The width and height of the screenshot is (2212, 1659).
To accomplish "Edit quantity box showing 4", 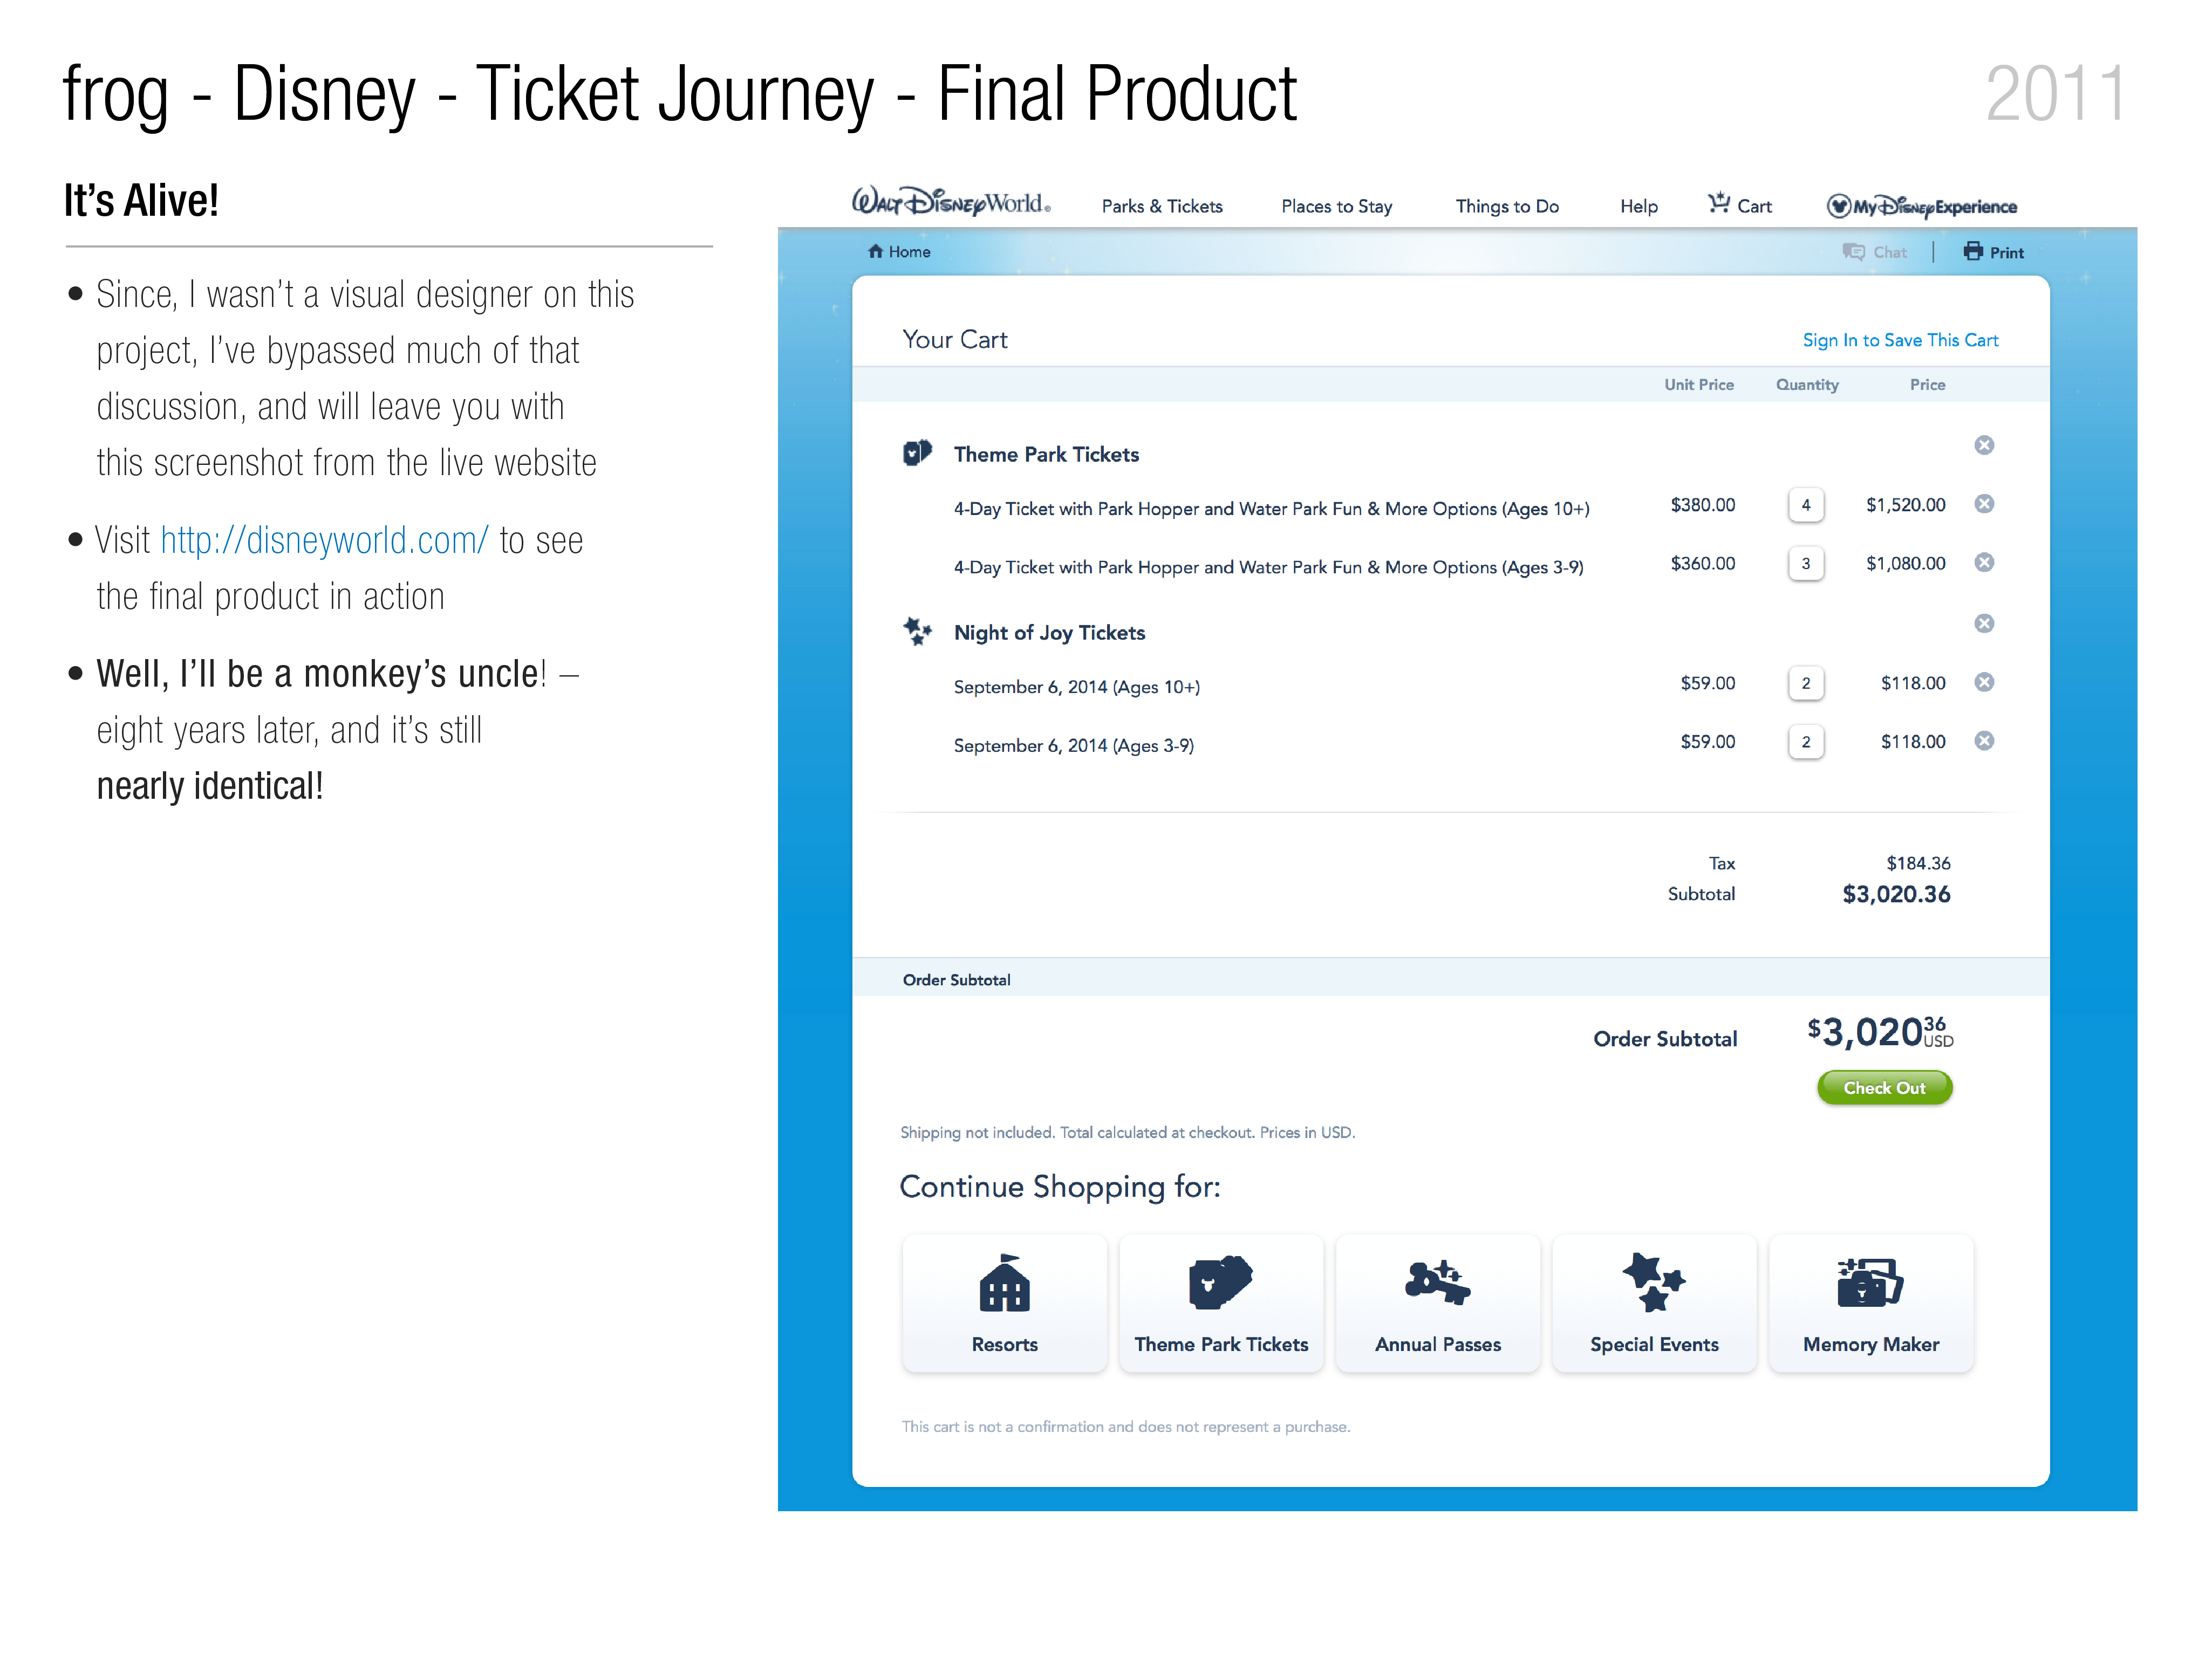I will (1806, 505).
